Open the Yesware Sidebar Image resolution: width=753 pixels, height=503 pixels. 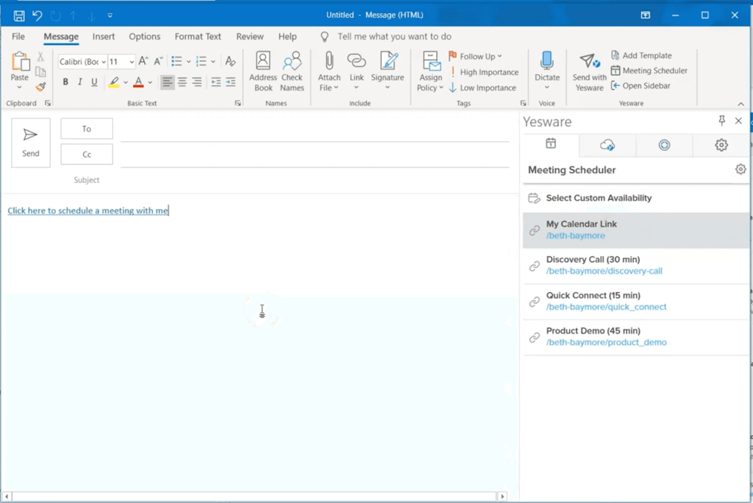tap(641, 85)
